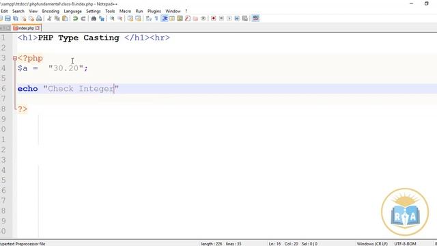This screenshot has width=437, height=246.
Task: Open the Edit menu
Action: click(x=4, y=11)
